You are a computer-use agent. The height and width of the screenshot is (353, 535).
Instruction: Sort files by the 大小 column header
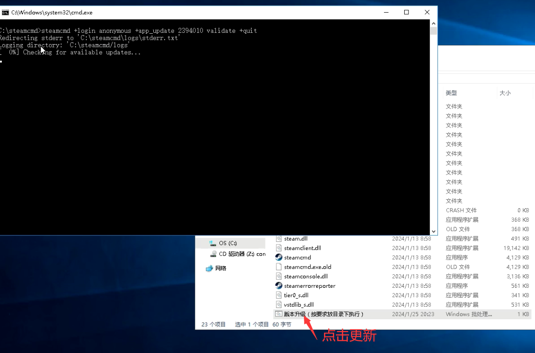point(505,93)
